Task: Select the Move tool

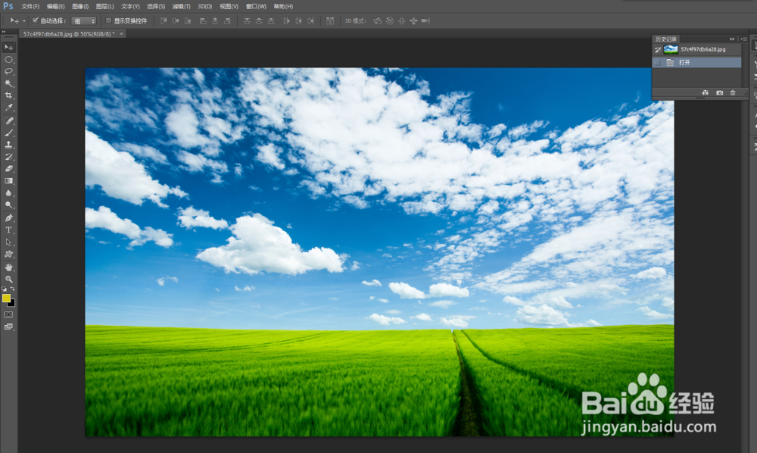Action: click(x=9, y=47)
